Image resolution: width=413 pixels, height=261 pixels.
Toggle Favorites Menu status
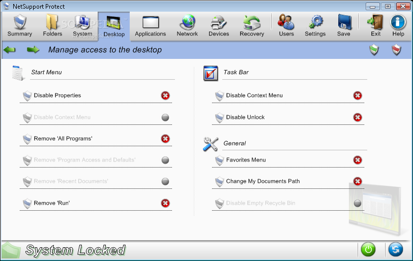358,160
